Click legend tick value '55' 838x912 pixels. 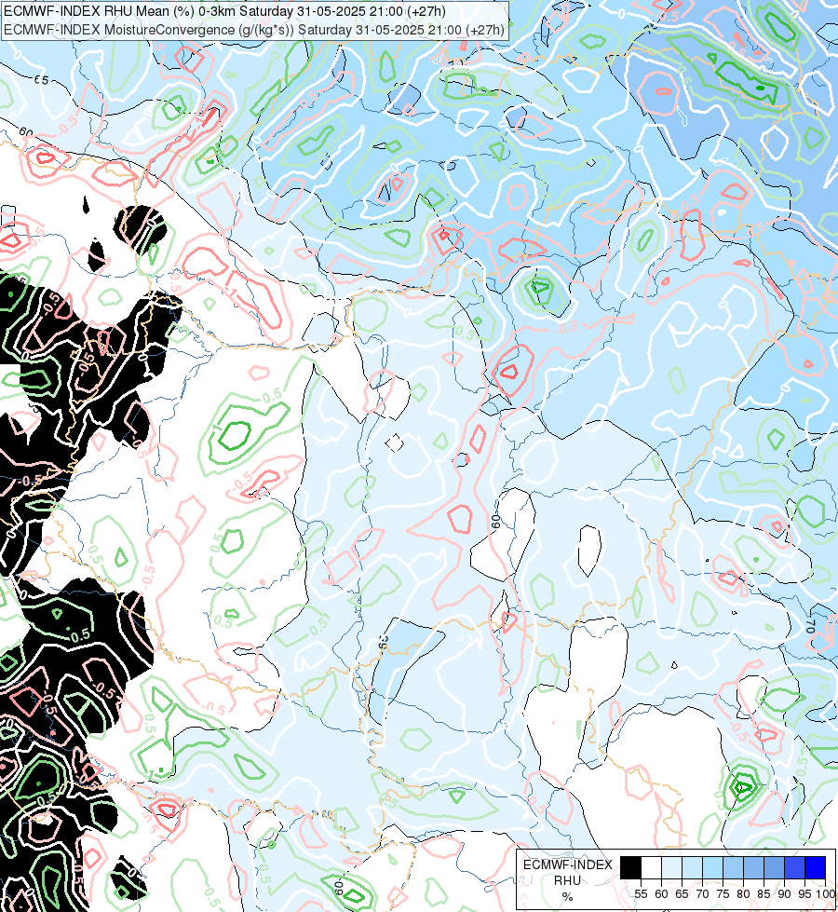pyautogui.click(x=641, y=894)
